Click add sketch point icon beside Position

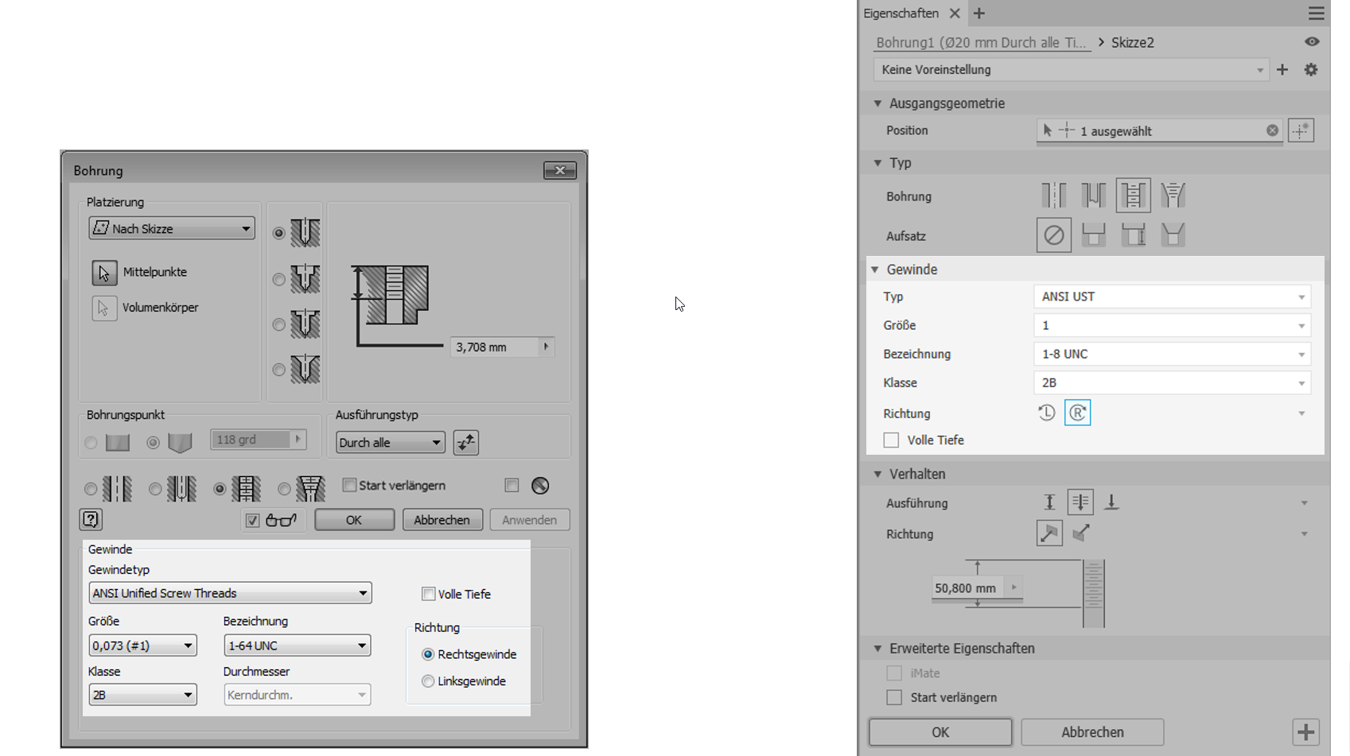point(1301,130)
